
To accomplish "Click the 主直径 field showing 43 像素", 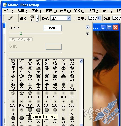I will click(x=53, y=28).
